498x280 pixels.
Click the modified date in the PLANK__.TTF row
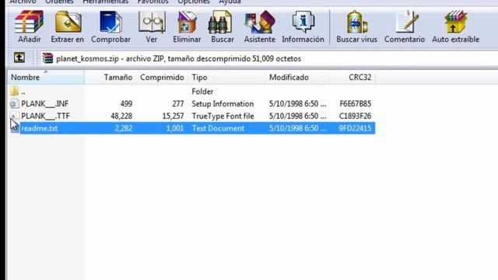(297, 116)
